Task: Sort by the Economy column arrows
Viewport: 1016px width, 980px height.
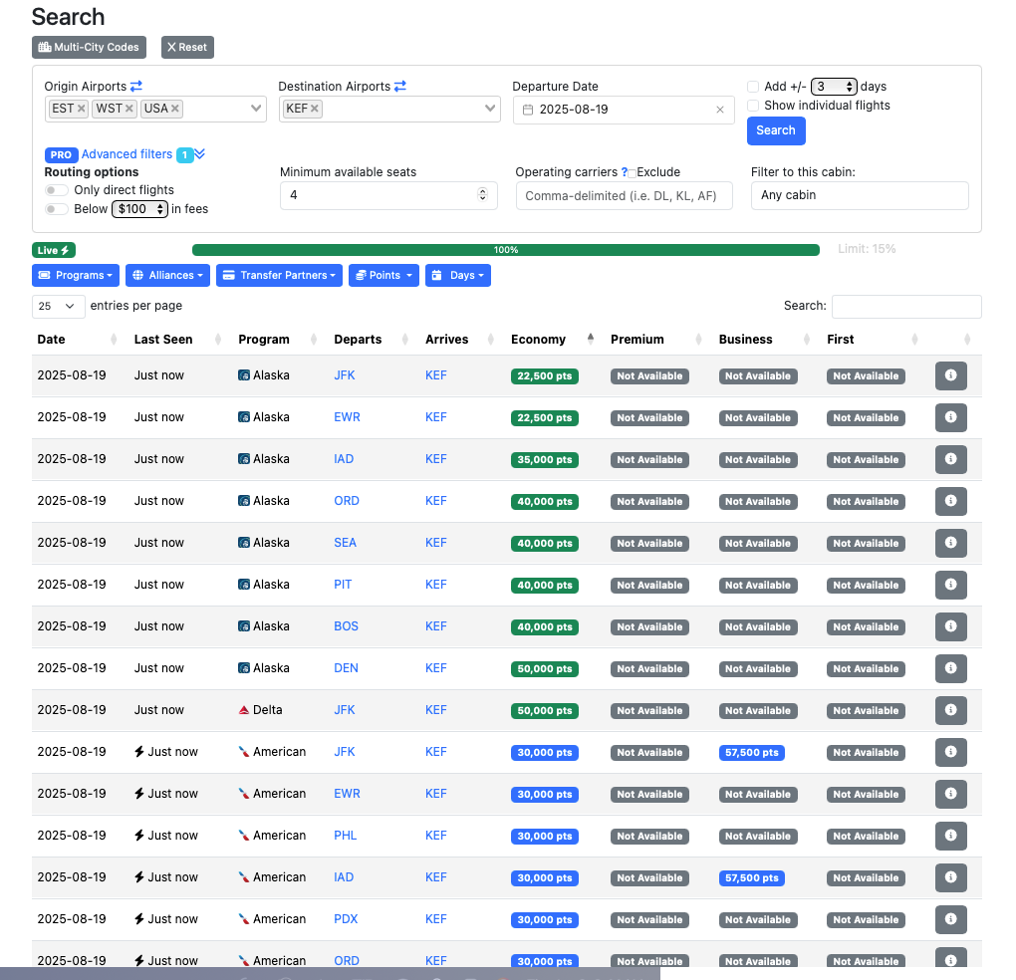Action: (x=591, y=340)
